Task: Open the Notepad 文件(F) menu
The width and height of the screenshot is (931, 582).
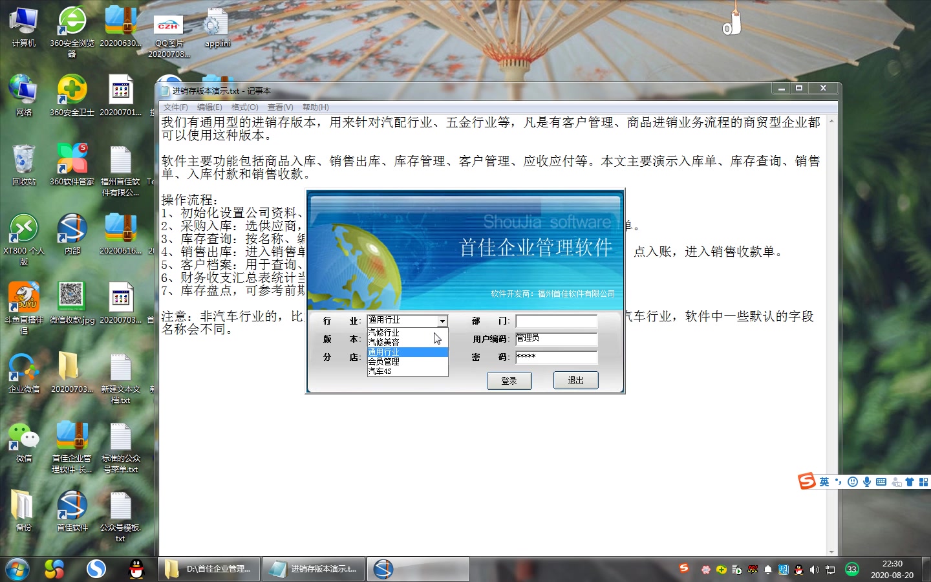Action: click(175, 107)
